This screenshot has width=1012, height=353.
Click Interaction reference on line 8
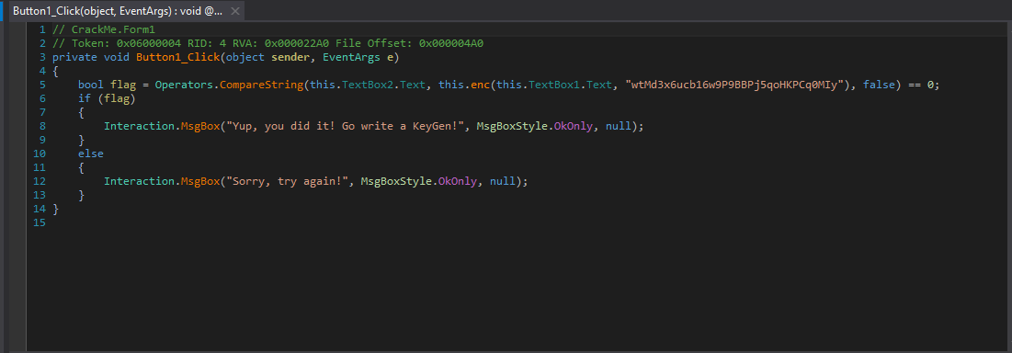pyautogui.click(x=139, y=127)
